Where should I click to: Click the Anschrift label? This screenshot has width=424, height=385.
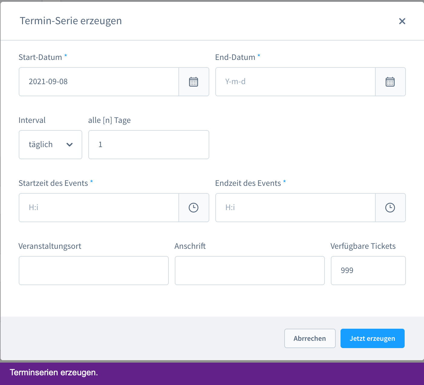point(190,246)
